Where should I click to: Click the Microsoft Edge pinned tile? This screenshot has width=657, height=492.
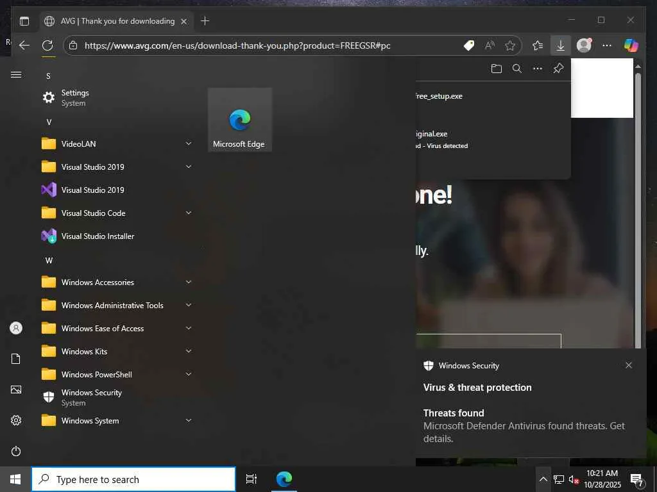click(x=240, y=120)
